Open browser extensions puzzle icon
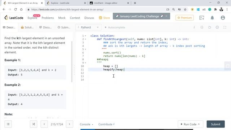 coord(215,9)
